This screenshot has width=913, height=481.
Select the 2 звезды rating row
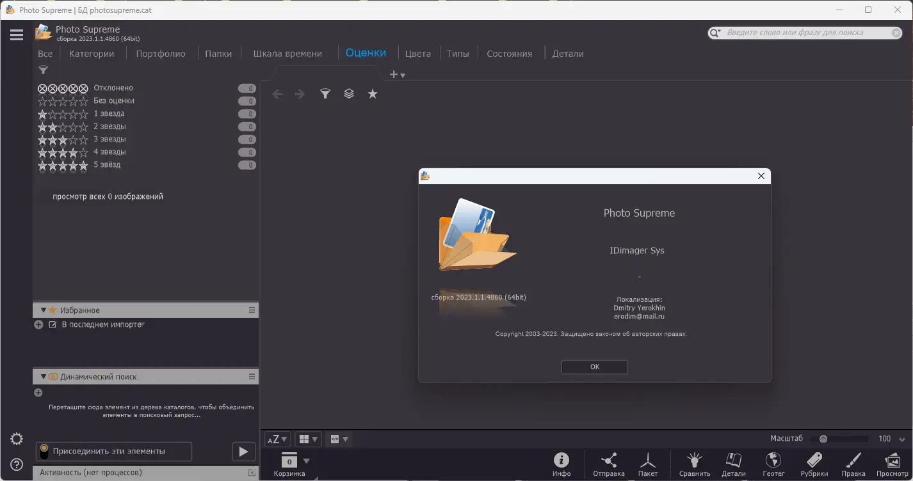[x=147, y=127]
